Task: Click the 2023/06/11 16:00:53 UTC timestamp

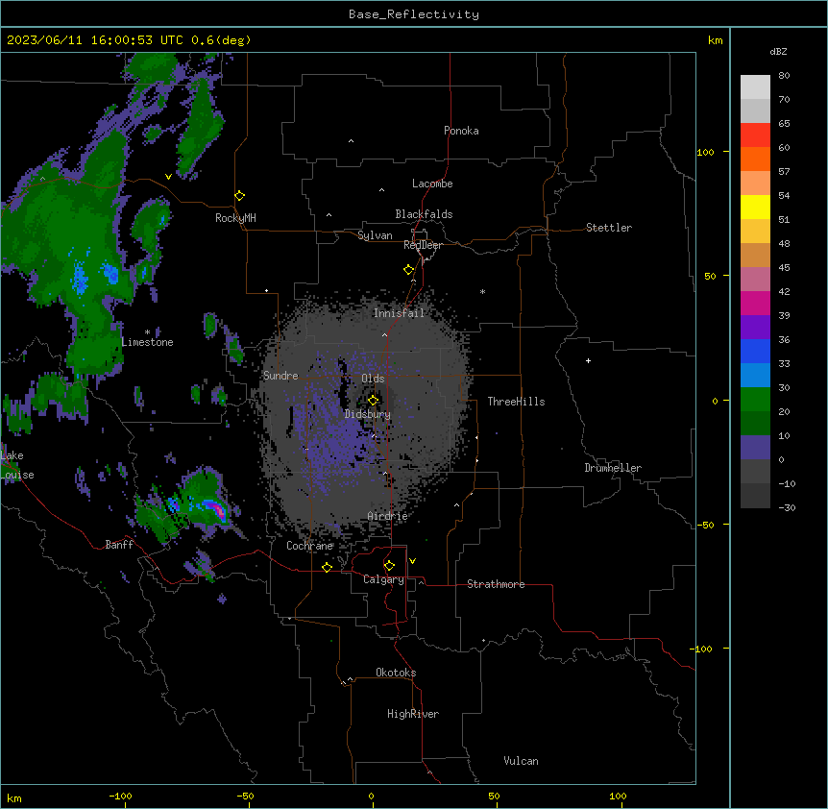Action: click(x=129, y=40)
